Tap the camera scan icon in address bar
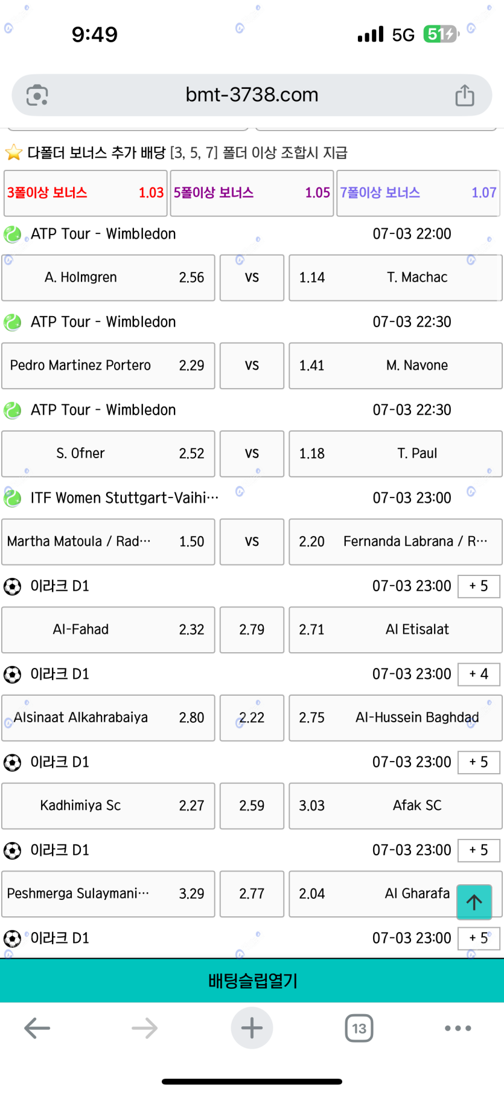 pyautogui.click(x=37, y=95)
